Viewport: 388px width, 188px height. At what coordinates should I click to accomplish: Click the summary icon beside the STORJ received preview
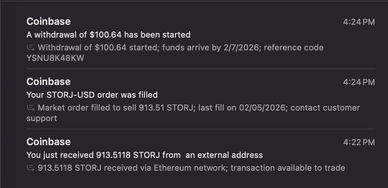[x=31, y=168]
